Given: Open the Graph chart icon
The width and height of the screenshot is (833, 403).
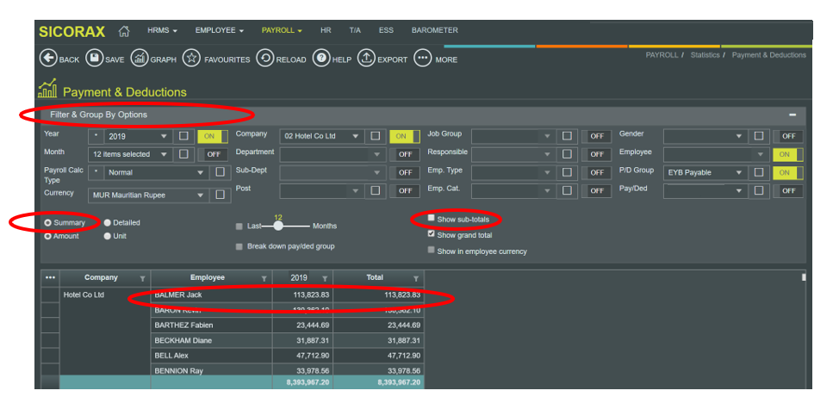Looking at the screenshot, I should (140, 59).
